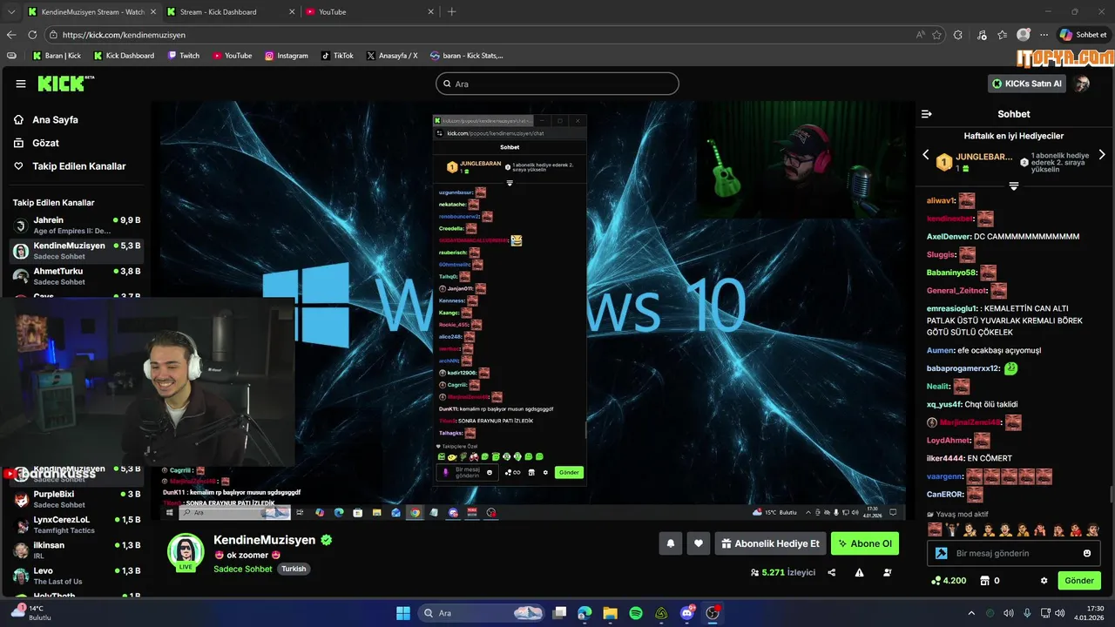Click the send KICKs icon in chat input
Image resolution: width=1115 pixels, height=627 pixels.
pyautogui.click(x=941, y=553)
